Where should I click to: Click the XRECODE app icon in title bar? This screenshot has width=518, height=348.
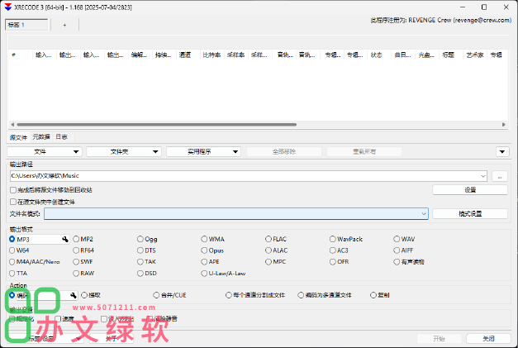[8, 7]
